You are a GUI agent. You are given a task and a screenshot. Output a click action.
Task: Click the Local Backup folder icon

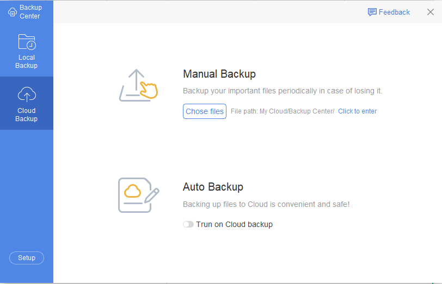(x=27, y=42)
